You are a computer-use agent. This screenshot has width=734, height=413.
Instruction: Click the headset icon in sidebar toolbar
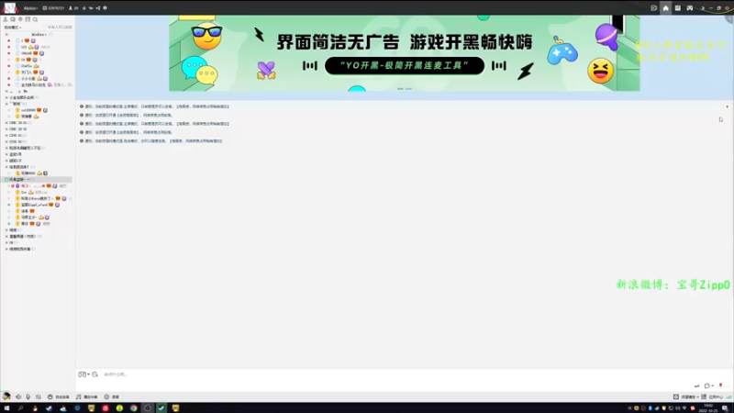[x=13, y=19]
